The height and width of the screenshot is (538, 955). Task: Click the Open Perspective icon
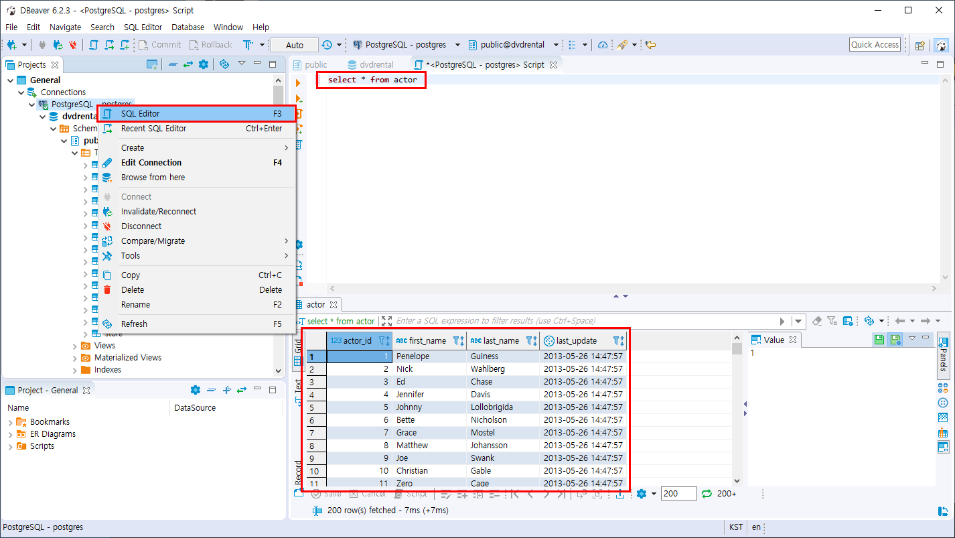(x=920, y=46)
